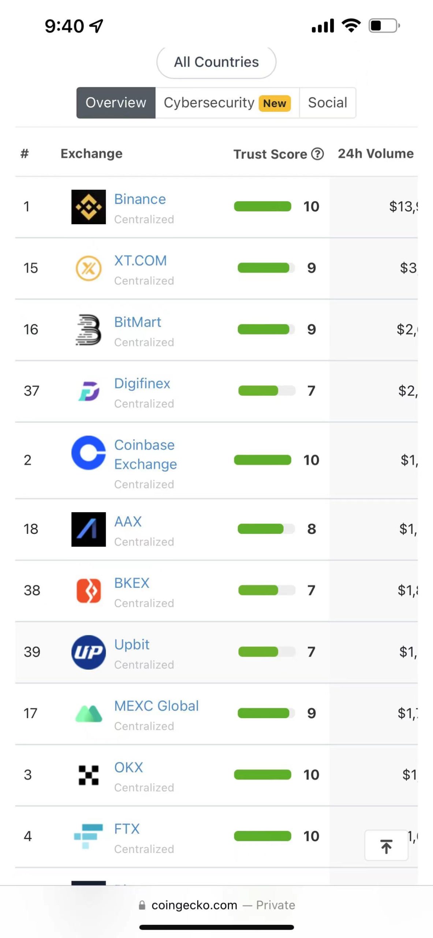Tap the coingecko.com address bar

click(x=216, y=905)
